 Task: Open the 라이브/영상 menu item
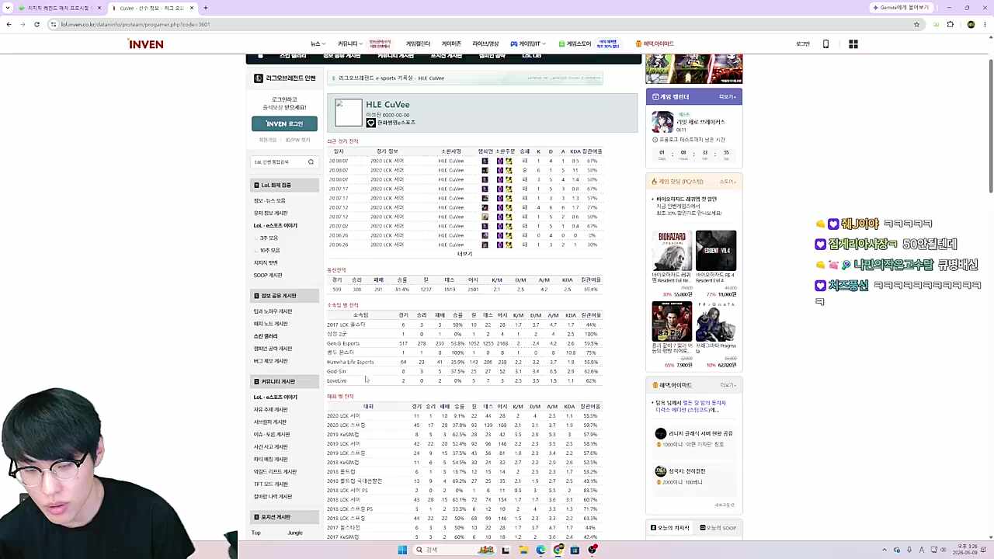[x=485, y=44]
